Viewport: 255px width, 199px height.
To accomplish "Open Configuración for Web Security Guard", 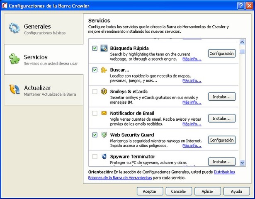I will (x=222, y=140).
